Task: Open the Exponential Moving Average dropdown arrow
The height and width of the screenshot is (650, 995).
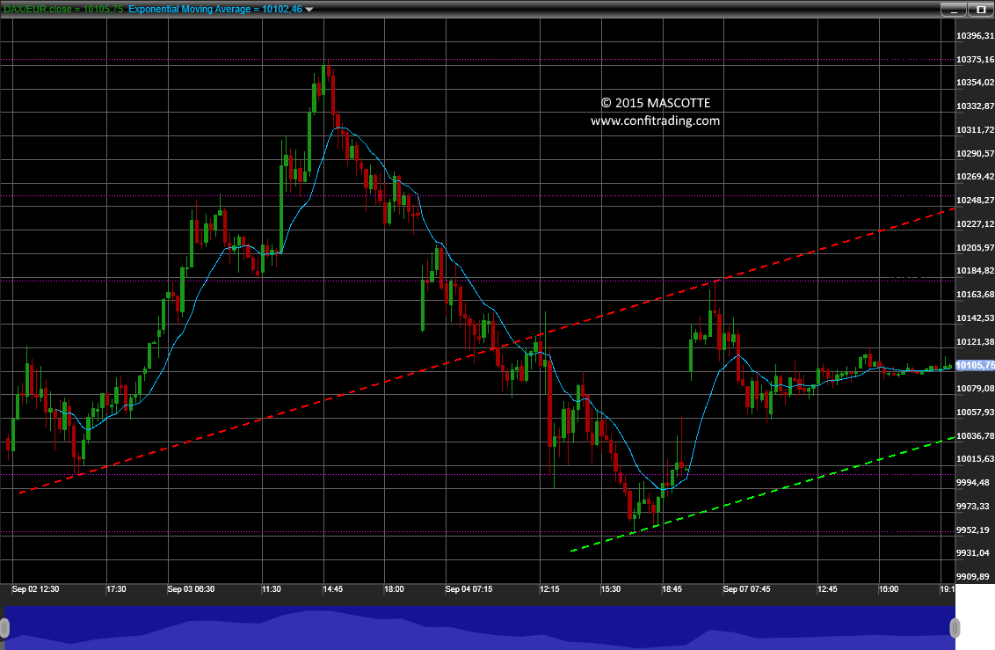Action: 309,10
